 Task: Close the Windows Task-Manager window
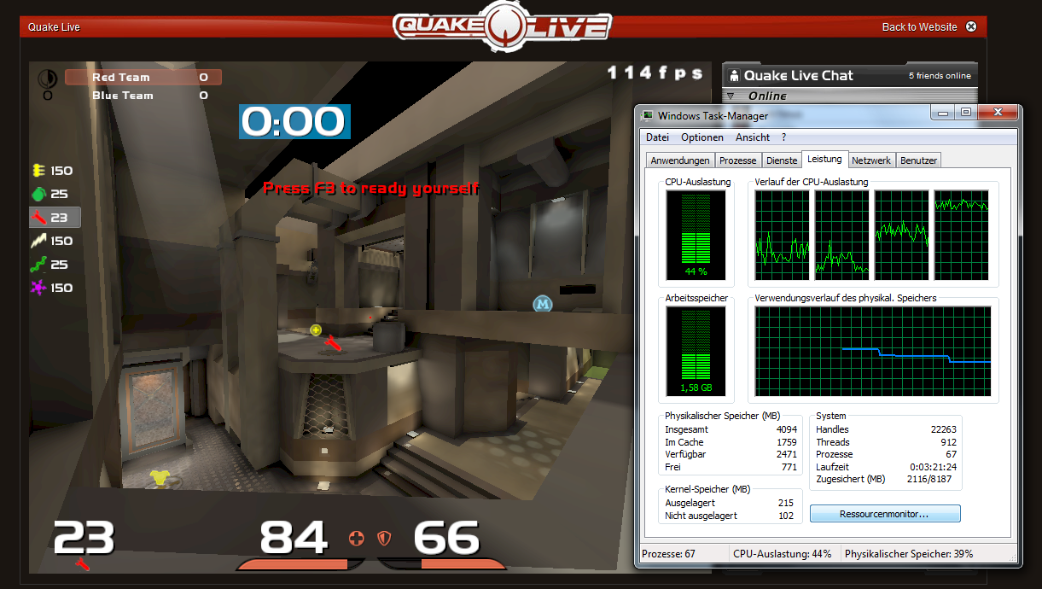[x=996, y=113]
